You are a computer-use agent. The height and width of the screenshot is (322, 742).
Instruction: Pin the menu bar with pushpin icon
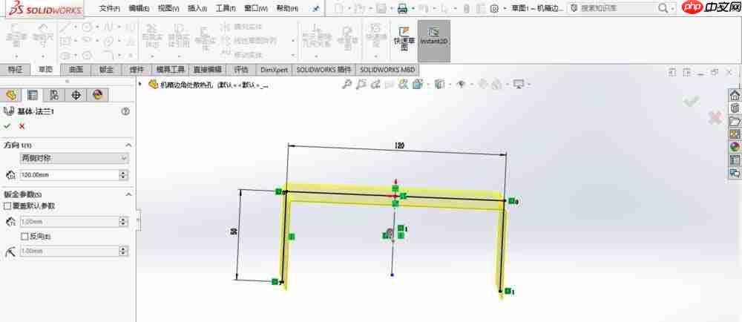316,8
